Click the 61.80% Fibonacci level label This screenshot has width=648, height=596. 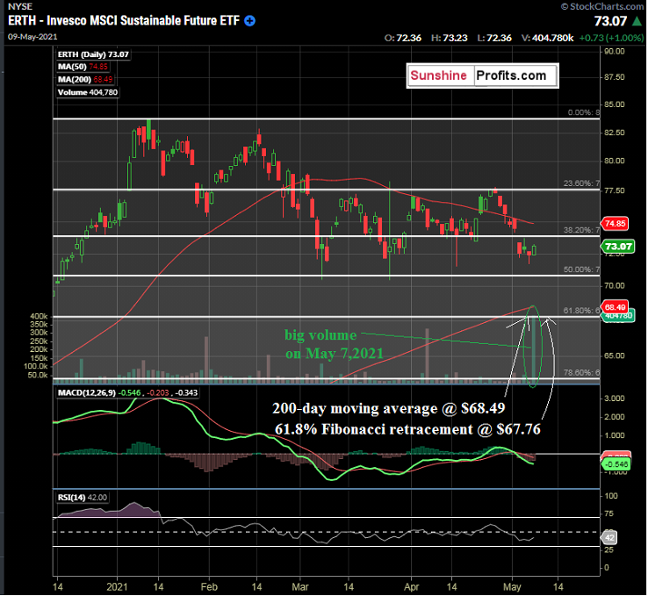coord(581,311)
